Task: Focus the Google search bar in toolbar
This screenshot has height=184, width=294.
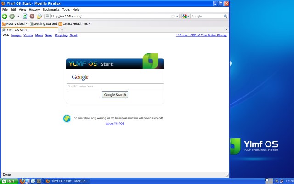Action: click(x=207, y=17)
